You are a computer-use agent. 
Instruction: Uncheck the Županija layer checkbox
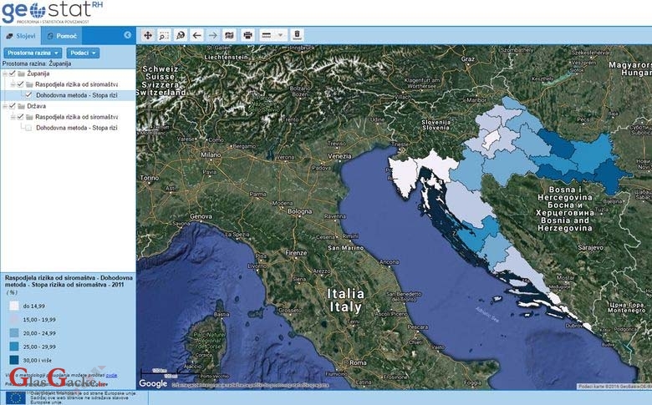tap(10, 73)
